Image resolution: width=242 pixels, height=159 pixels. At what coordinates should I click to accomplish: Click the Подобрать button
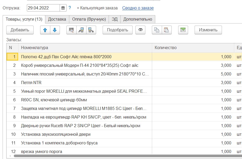click(x=117, y=30)
